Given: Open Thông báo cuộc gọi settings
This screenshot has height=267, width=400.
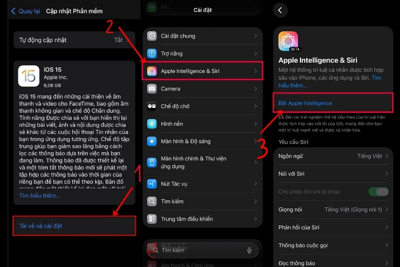Looking at the screenshot, I should [x=333, y=245].
